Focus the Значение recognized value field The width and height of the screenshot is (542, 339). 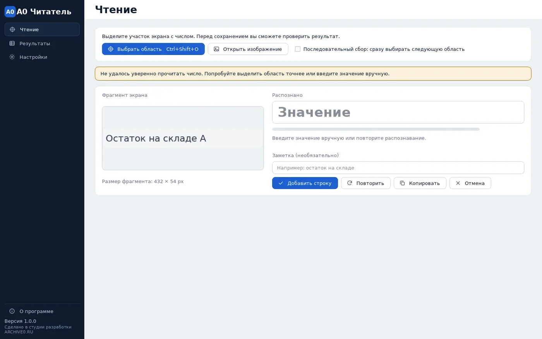[x=398, y=112]
